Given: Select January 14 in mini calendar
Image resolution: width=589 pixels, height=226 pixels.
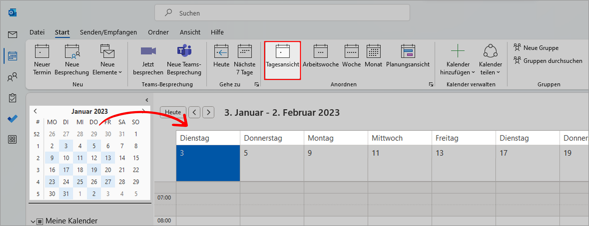Looking at the screenshot, I should pos(122,158).
